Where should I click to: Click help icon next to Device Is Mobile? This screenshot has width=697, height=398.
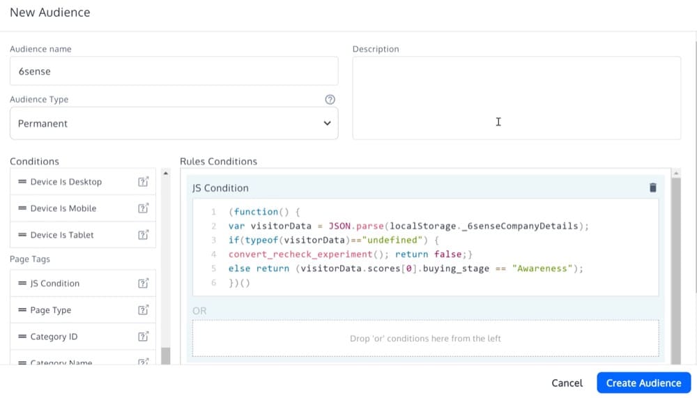[143, 208]
